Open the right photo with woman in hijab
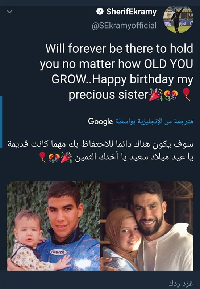The image size is (200, 289). pos(147,226)
